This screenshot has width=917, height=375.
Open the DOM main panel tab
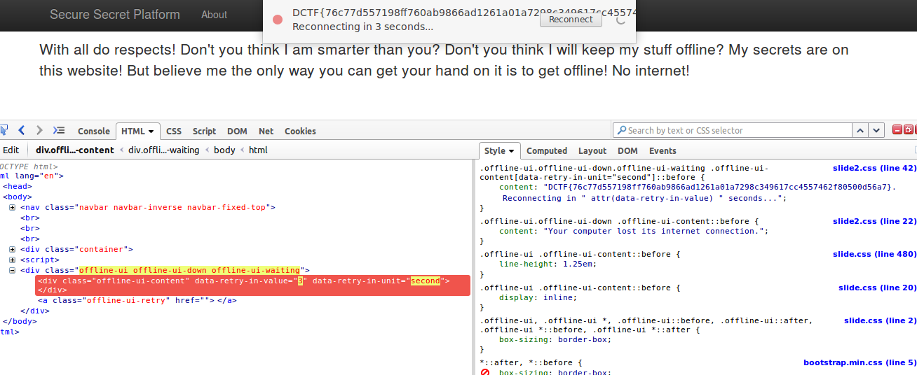tap(237, 131)
